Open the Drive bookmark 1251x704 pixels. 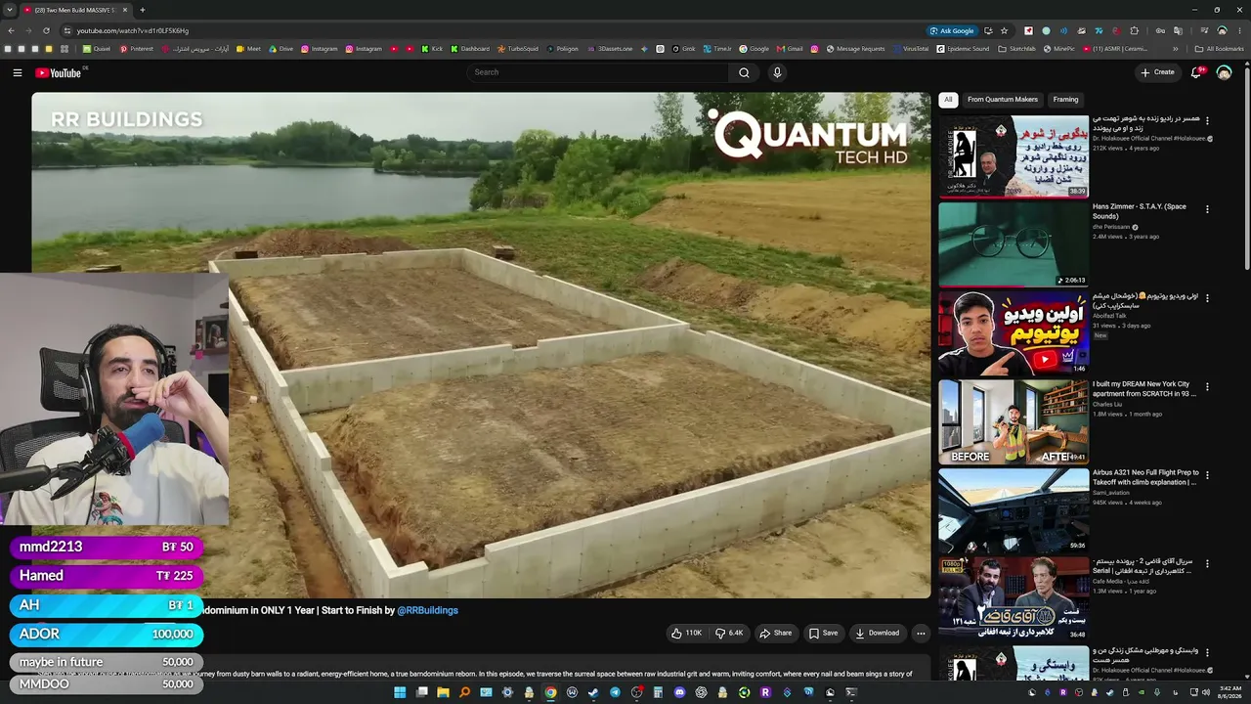pyautogui.click(x=280, y=49)
